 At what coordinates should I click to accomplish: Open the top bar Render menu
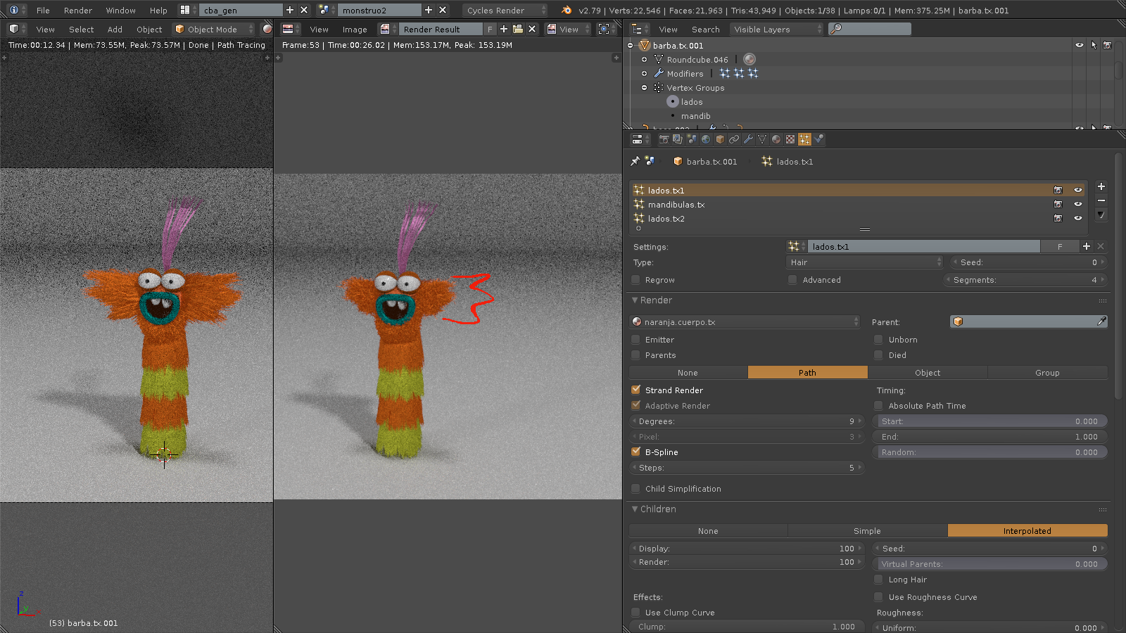point(78,11)
